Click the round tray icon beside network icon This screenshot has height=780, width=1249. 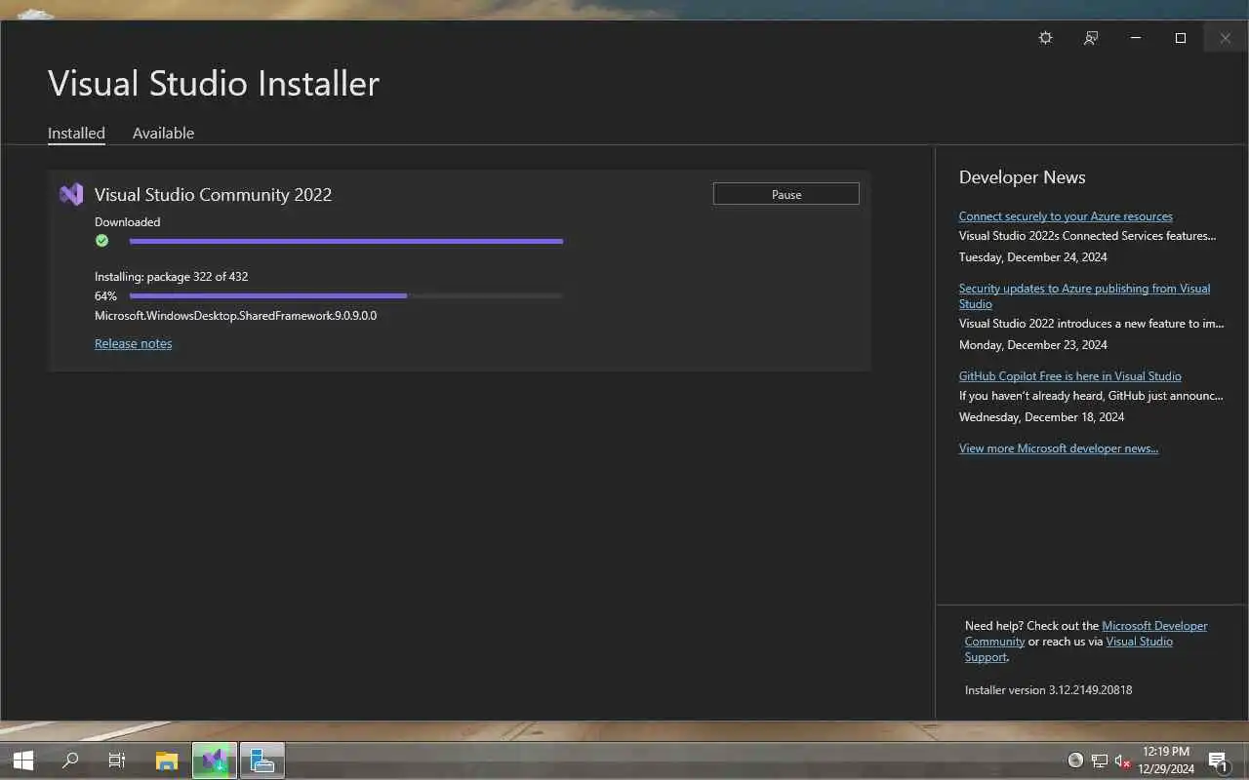(x=1075, y=760)
